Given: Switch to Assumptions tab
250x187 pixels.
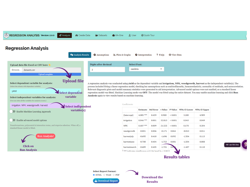Looking at the screenshot, I should tap(101, 55).
